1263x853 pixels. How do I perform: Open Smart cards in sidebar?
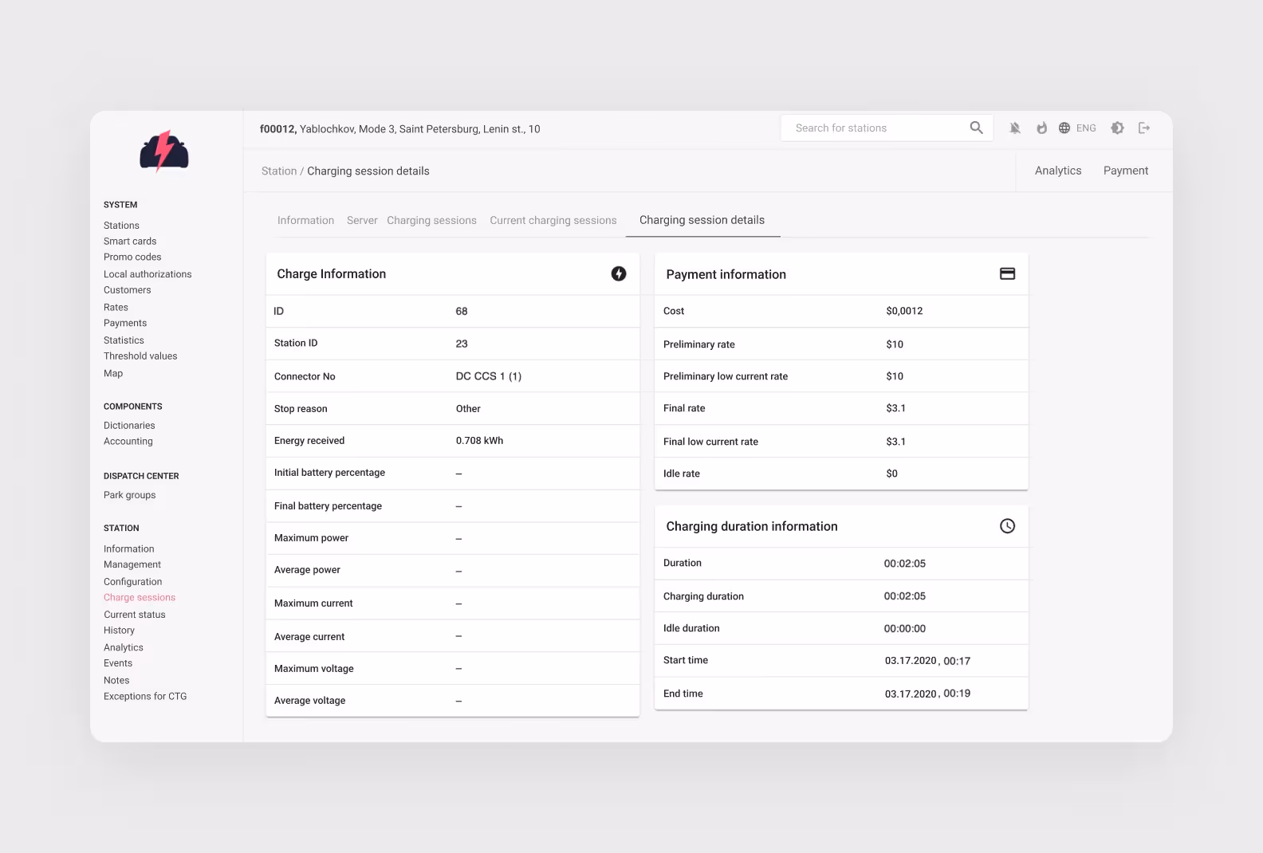[130, 241]
